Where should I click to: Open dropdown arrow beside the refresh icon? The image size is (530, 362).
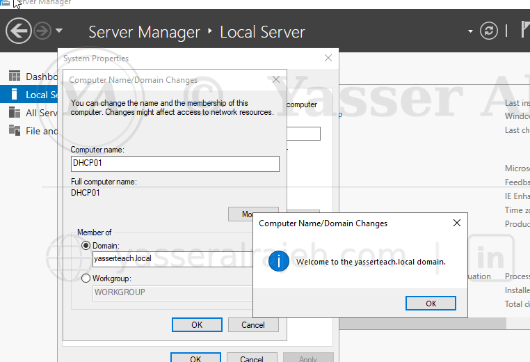click(470, 31)
